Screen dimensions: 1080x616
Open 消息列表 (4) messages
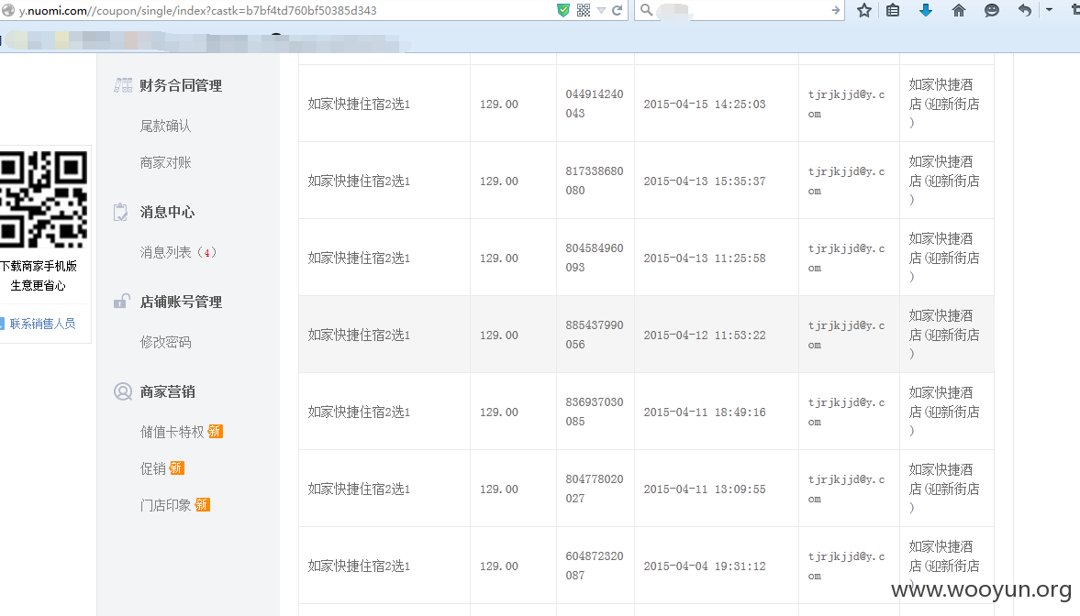pos(178,253)
